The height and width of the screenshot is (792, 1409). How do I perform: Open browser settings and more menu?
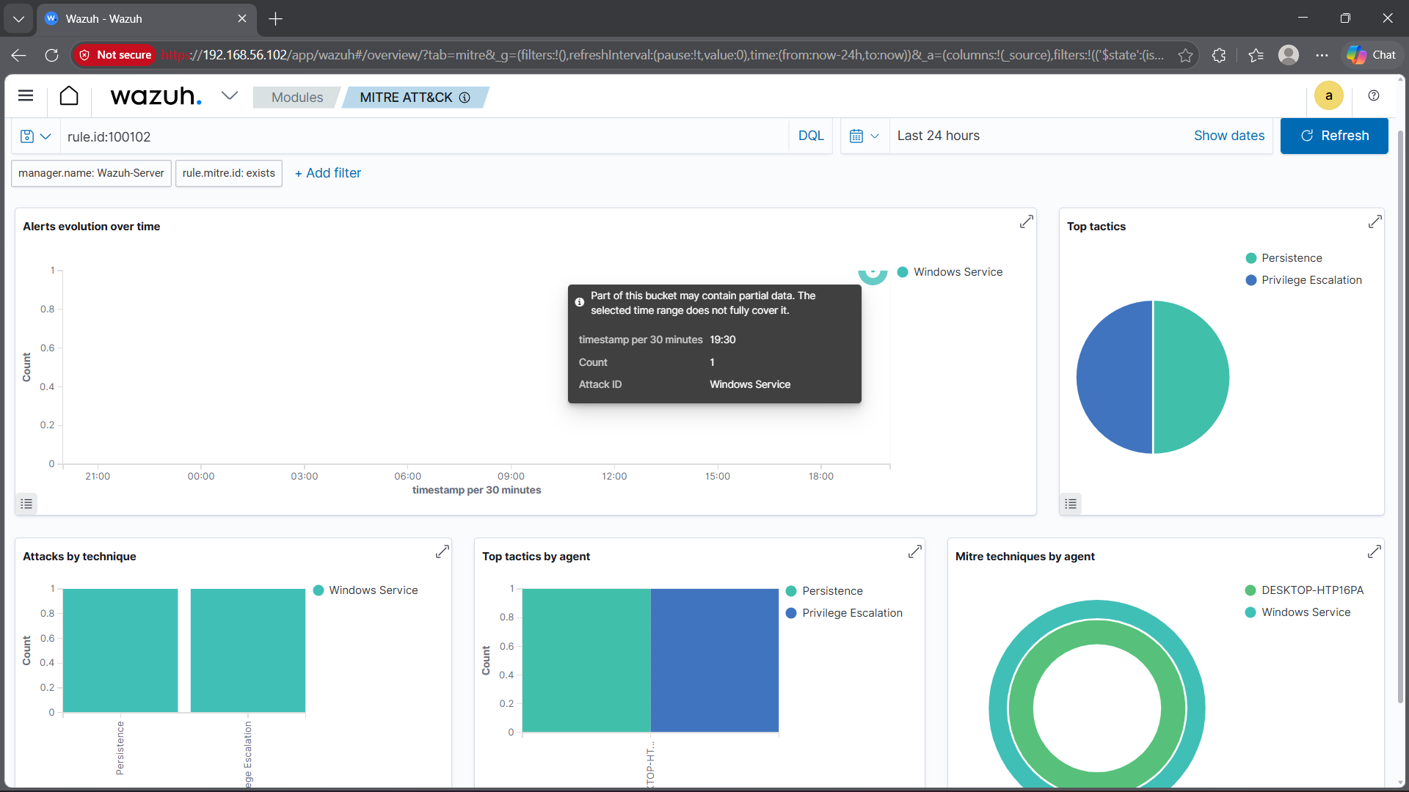click(x=1322, y=55)
